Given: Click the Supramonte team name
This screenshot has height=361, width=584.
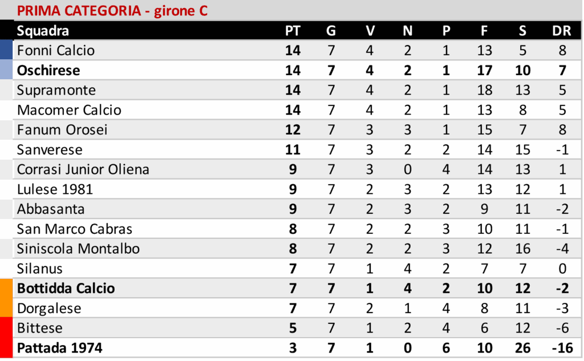Looking at the screenshot, I should 56,90.
